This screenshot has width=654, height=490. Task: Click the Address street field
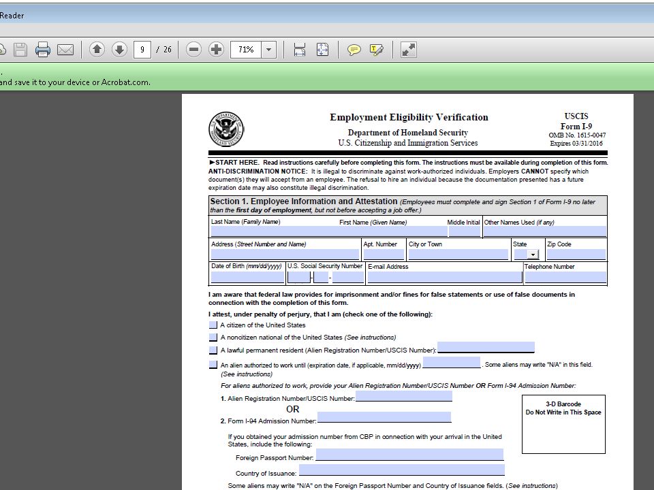pos(285,254)
